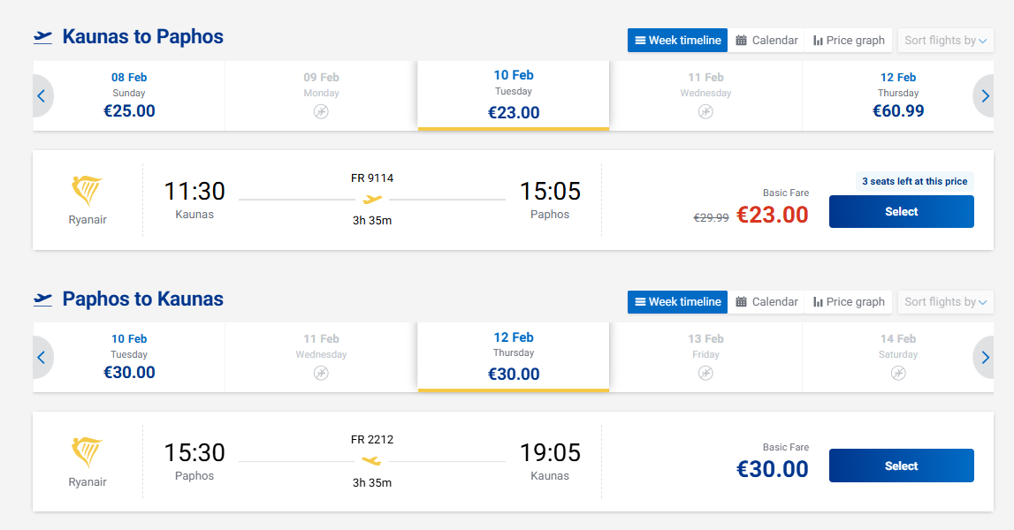
Task: Show next week of return dates
Action: coord(987,358)
